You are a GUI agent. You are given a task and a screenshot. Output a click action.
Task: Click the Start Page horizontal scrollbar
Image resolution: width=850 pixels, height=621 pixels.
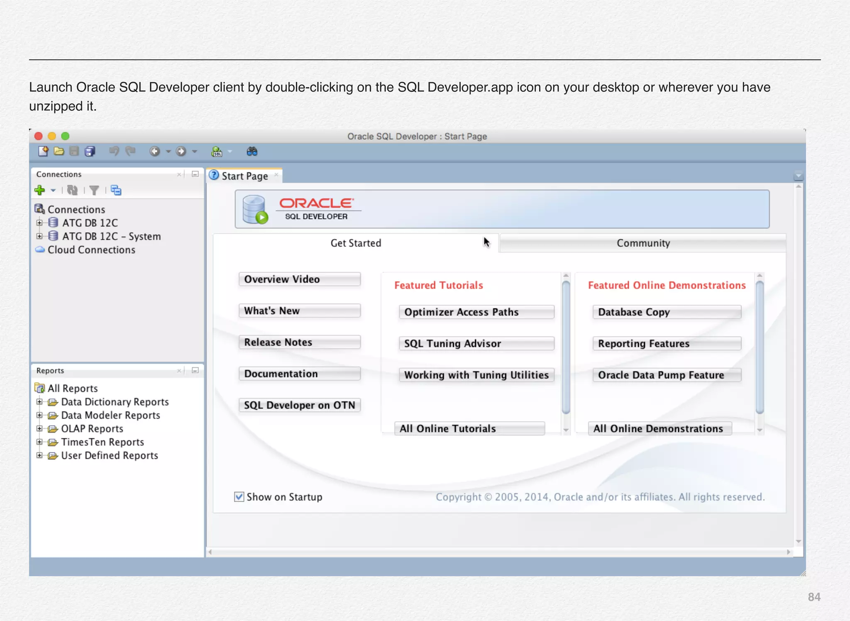(499, 552)
